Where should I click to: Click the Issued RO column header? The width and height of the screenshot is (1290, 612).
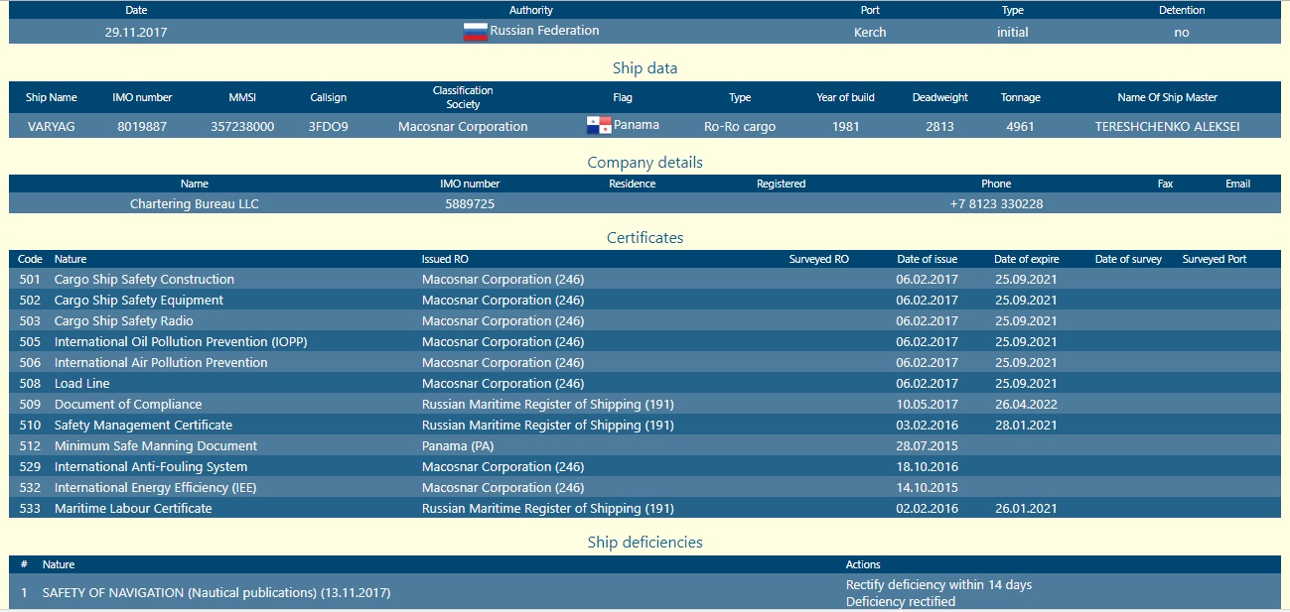(445, 259)
